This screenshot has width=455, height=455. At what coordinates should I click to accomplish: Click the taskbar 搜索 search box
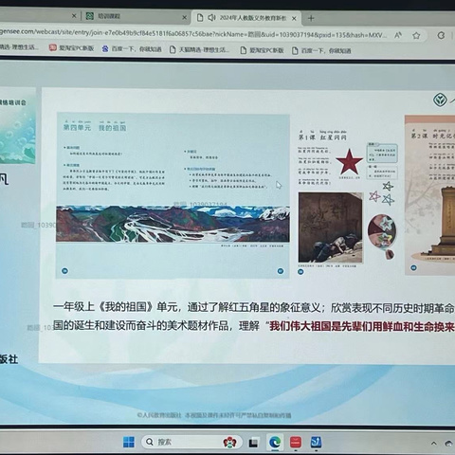[191, 442]
